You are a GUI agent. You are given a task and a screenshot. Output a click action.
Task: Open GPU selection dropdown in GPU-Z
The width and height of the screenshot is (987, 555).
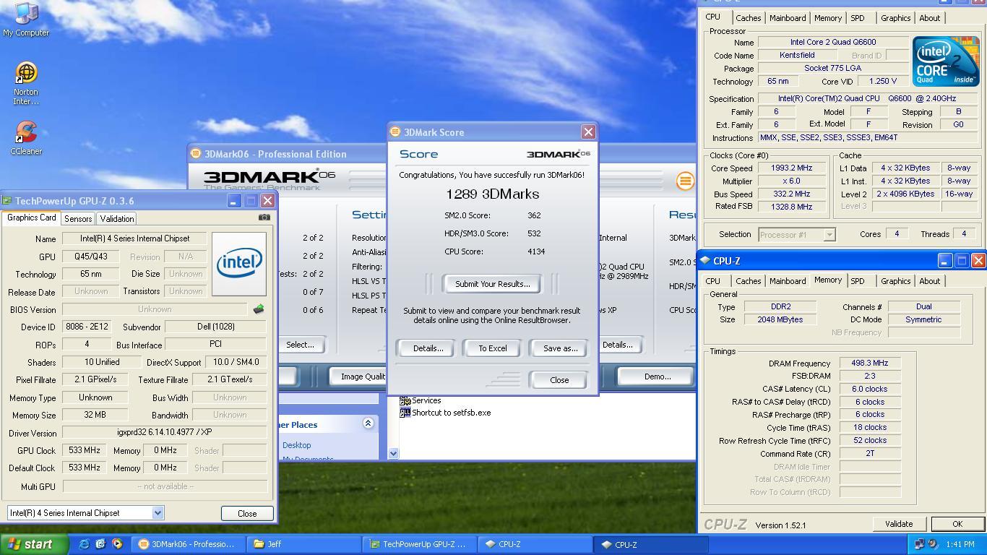(x=158, y=513)
